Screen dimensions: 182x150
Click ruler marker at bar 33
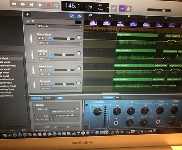pyautogui.click(x=110, y=16)
